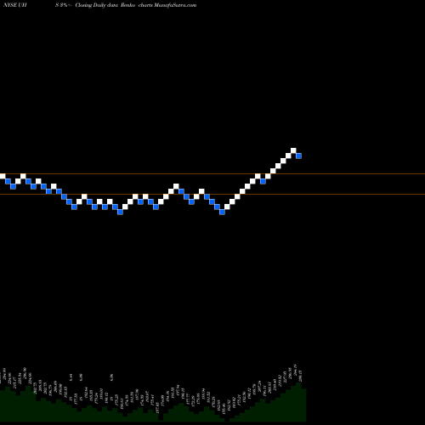
Task: Click the MunafaSutra.com chart title text
Action: 175,5
